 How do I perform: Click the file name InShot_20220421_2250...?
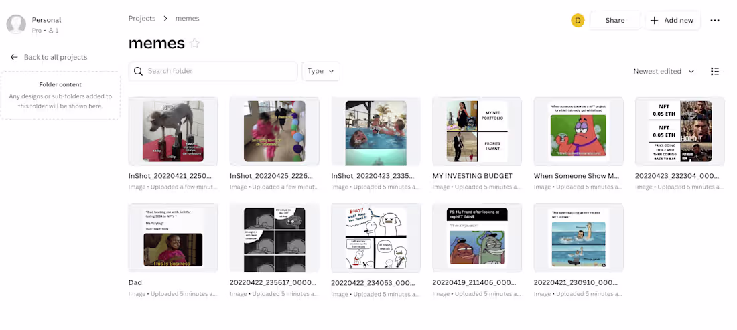click(x=170, y=177)
